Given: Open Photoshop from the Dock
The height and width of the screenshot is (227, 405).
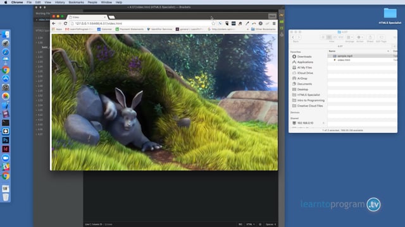Looking at the screenshot, I should pos(6,140).
